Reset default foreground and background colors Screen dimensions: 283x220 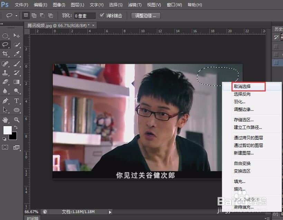(x=4, y=139)
